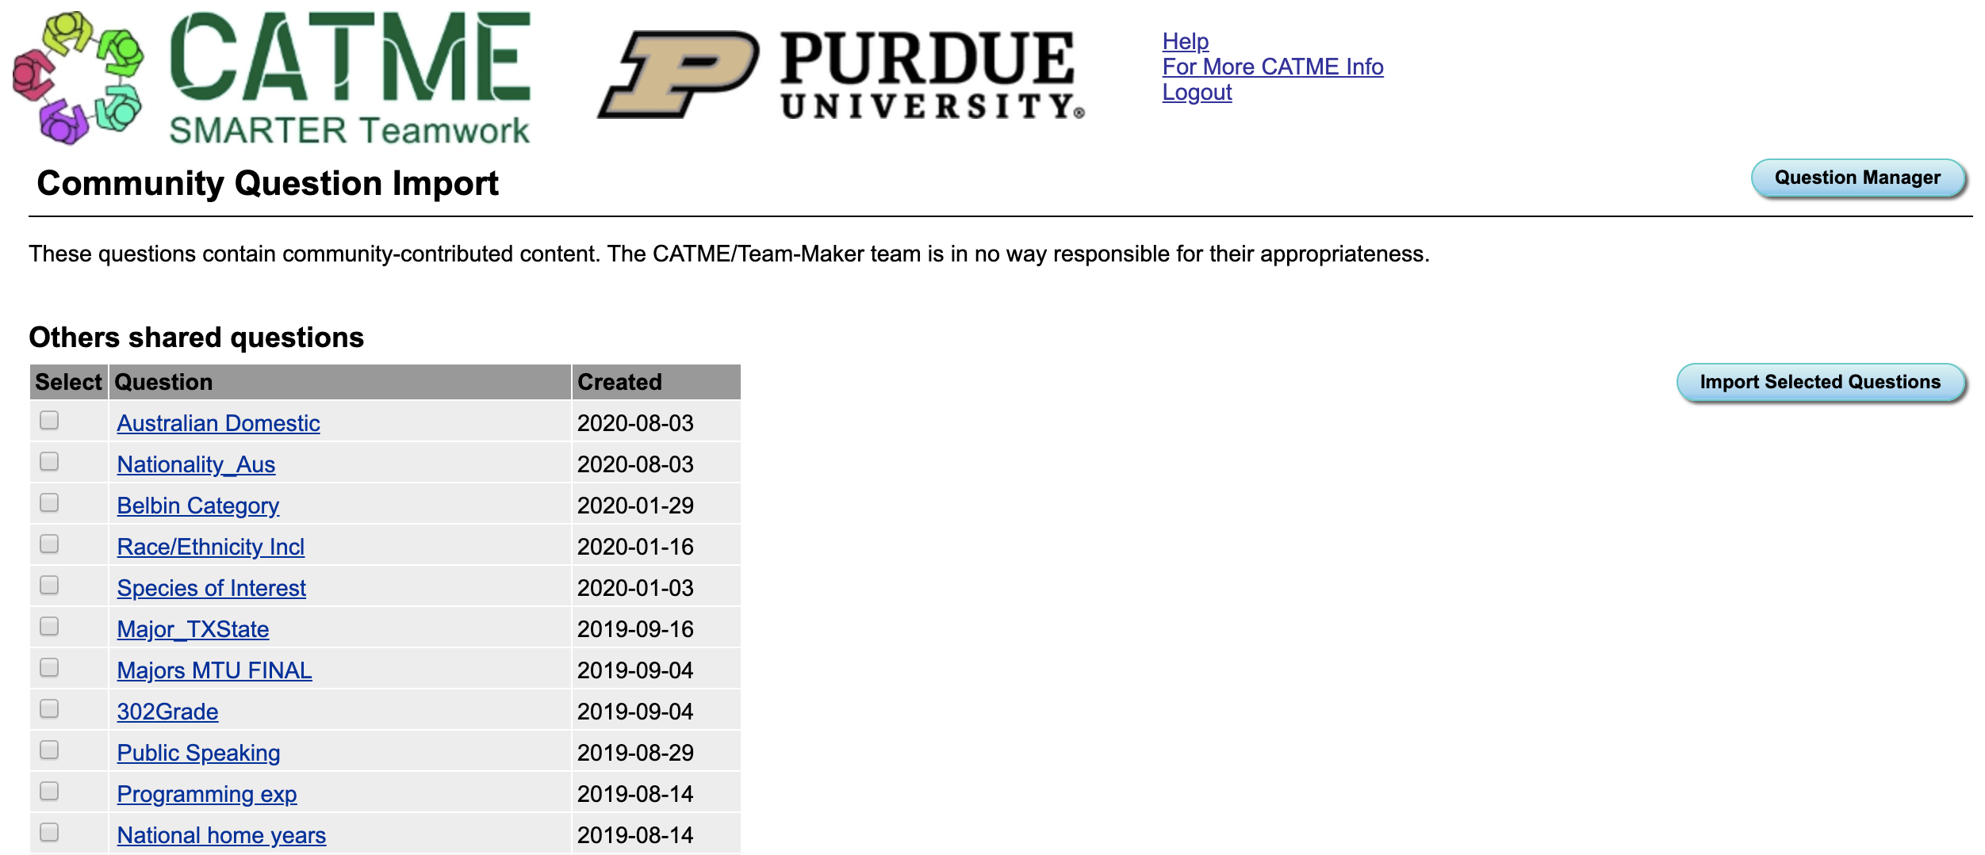Open the Help link
Viewport: 1985px width, 855px height.
coord(1185,41)
